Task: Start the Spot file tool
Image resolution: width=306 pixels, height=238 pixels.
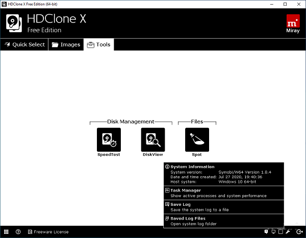Action: pyautogui.click(x=197, y=139)
